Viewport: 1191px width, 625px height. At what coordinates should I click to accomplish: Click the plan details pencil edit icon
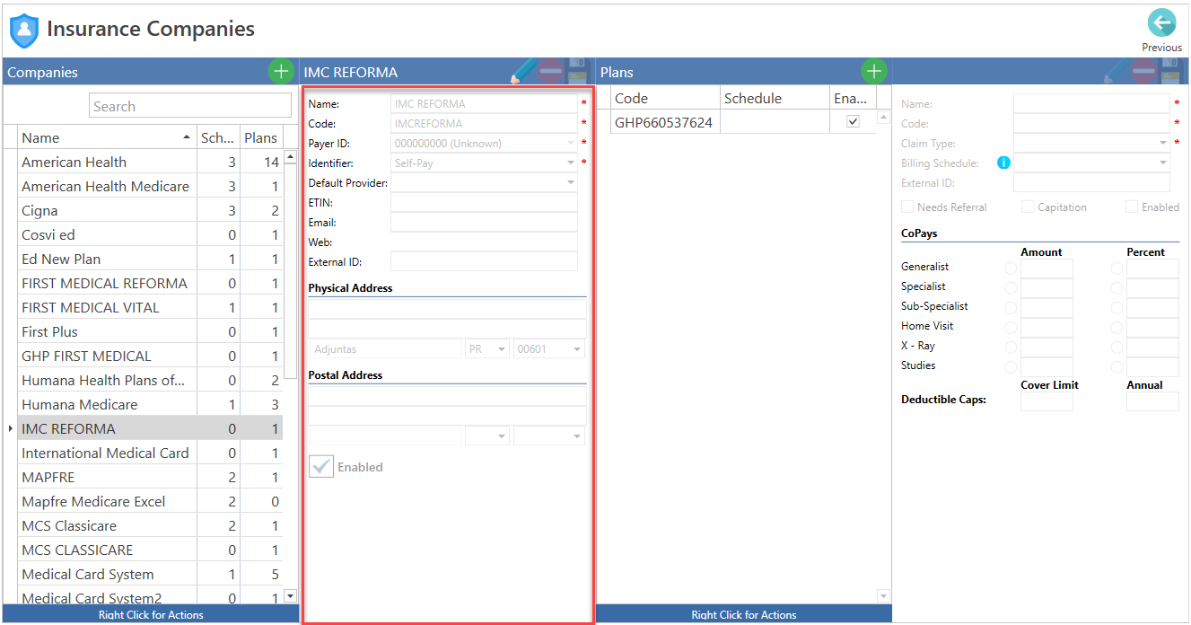[1117, 71]
